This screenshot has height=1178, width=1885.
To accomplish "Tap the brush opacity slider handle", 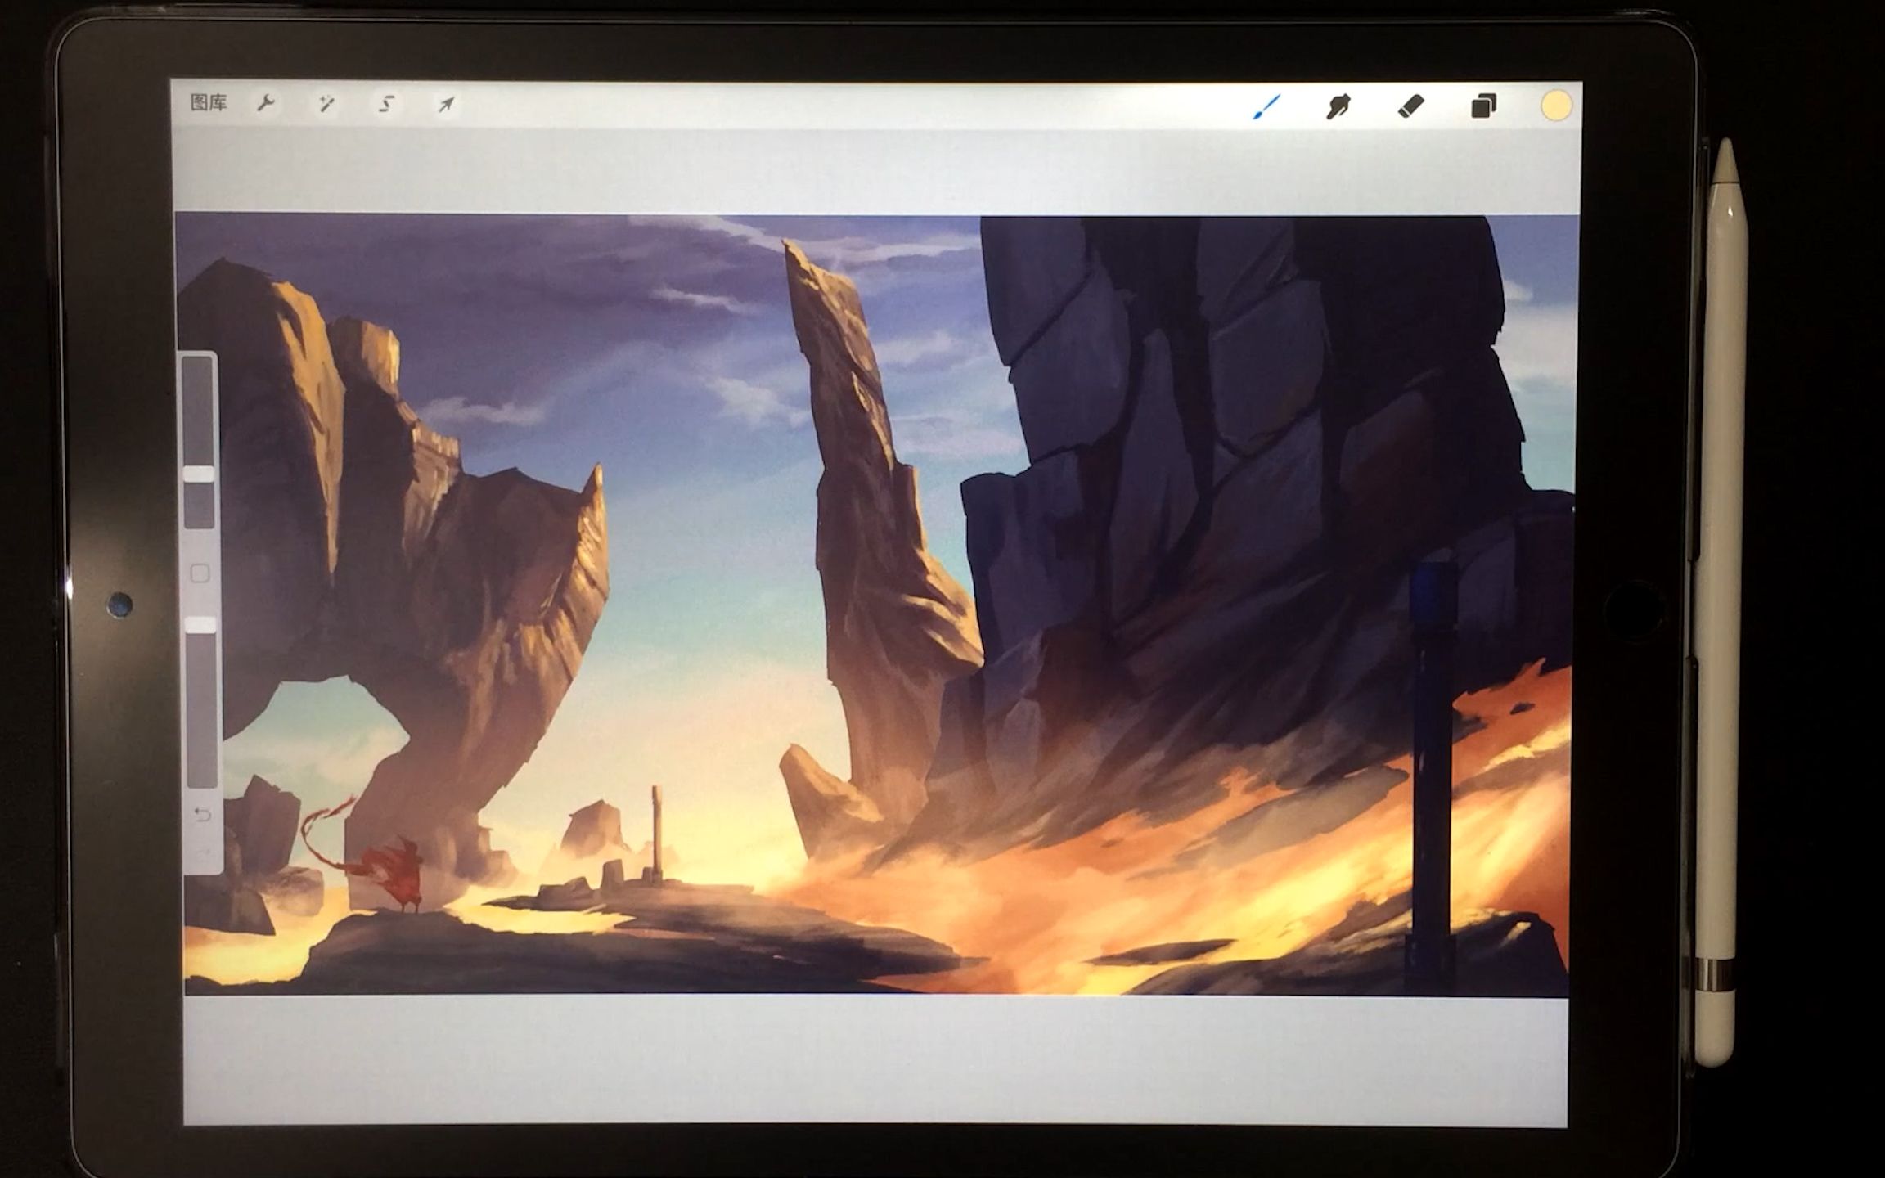I will point(200,626).
